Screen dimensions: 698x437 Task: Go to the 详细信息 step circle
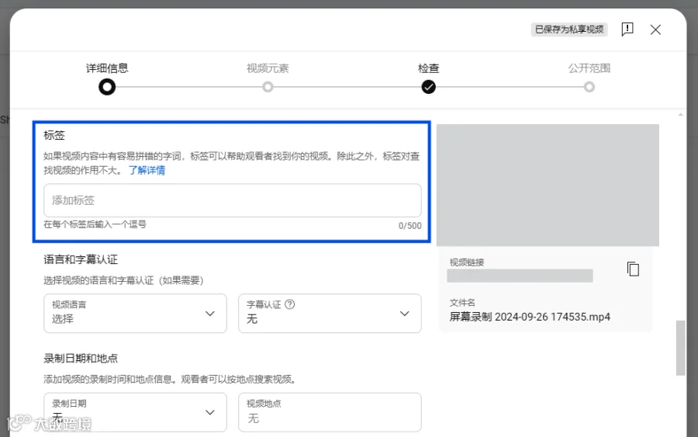(x=107, y=87)
